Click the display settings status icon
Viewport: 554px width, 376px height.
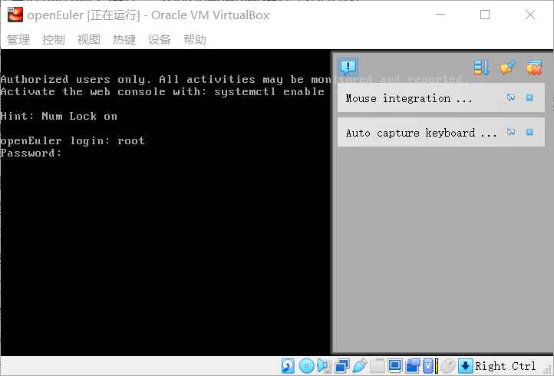395,366
